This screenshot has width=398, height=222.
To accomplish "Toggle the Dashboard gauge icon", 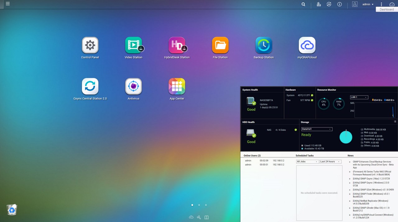I will click(x=392, y=4).
